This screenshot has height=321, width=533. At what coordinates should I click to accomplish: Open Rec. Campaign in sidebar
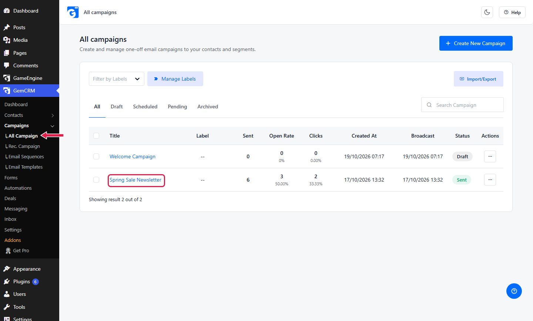24,146
